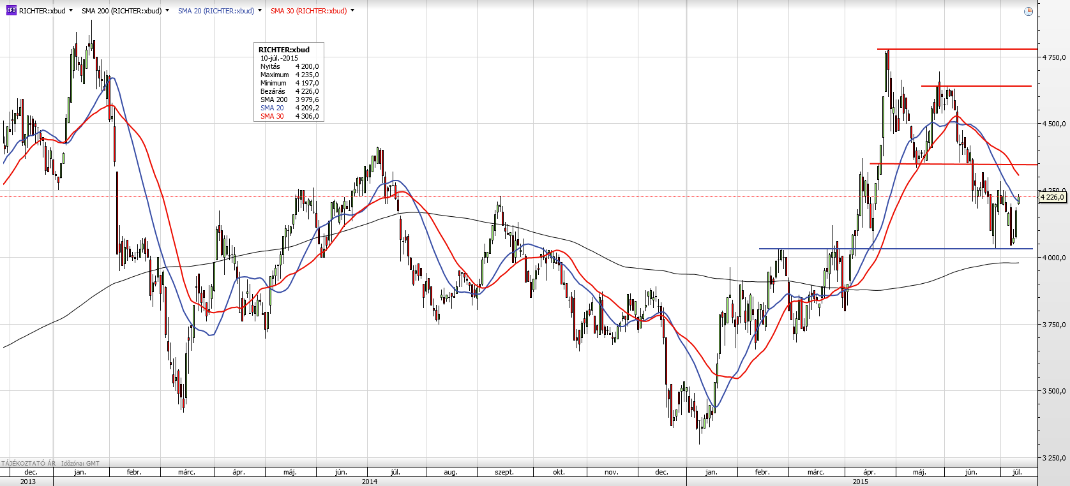This screenshot has height=486, width=1070.
Task: Select the red horizontal line near 4 350
Action: click(x=953, y=165)
